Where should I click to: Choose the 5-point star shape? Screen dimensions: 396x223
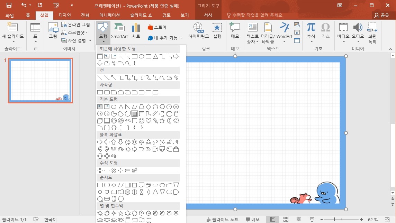click(x=121, y=213)
